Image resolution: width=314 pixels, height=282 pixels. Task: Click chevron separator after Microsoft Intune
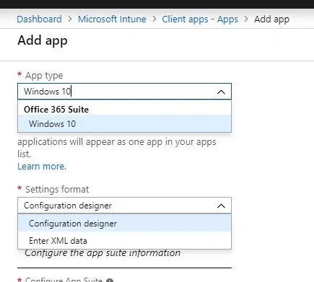[x=154, y=19]
